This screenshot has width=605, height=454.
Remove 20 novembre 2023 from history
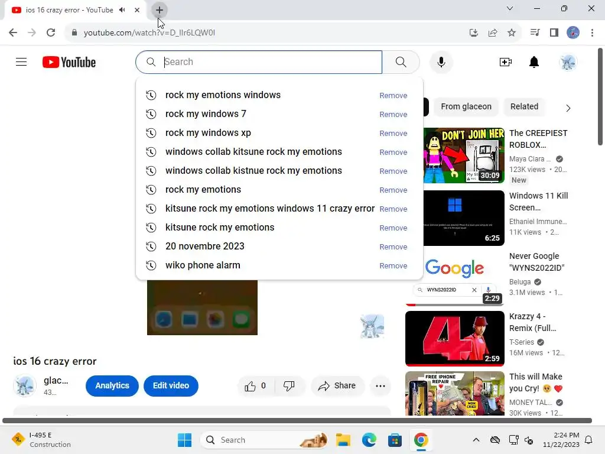(x=393, y=247)
